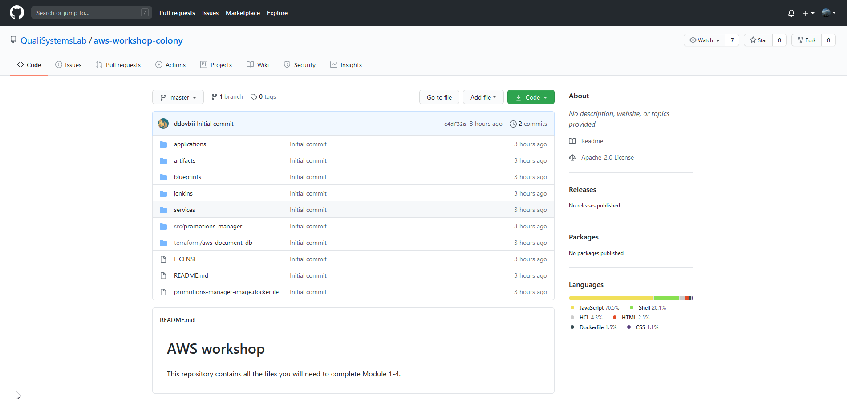The height and width of the screenshot is (399, 847).
Task: Click the services folder icon
Action: [163, 210]
